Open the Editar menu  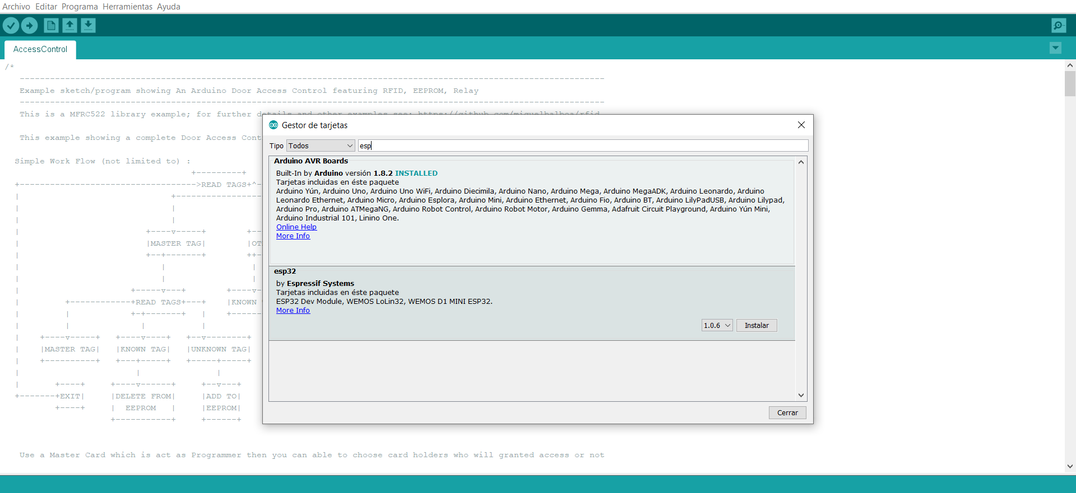tap(47, 7)
